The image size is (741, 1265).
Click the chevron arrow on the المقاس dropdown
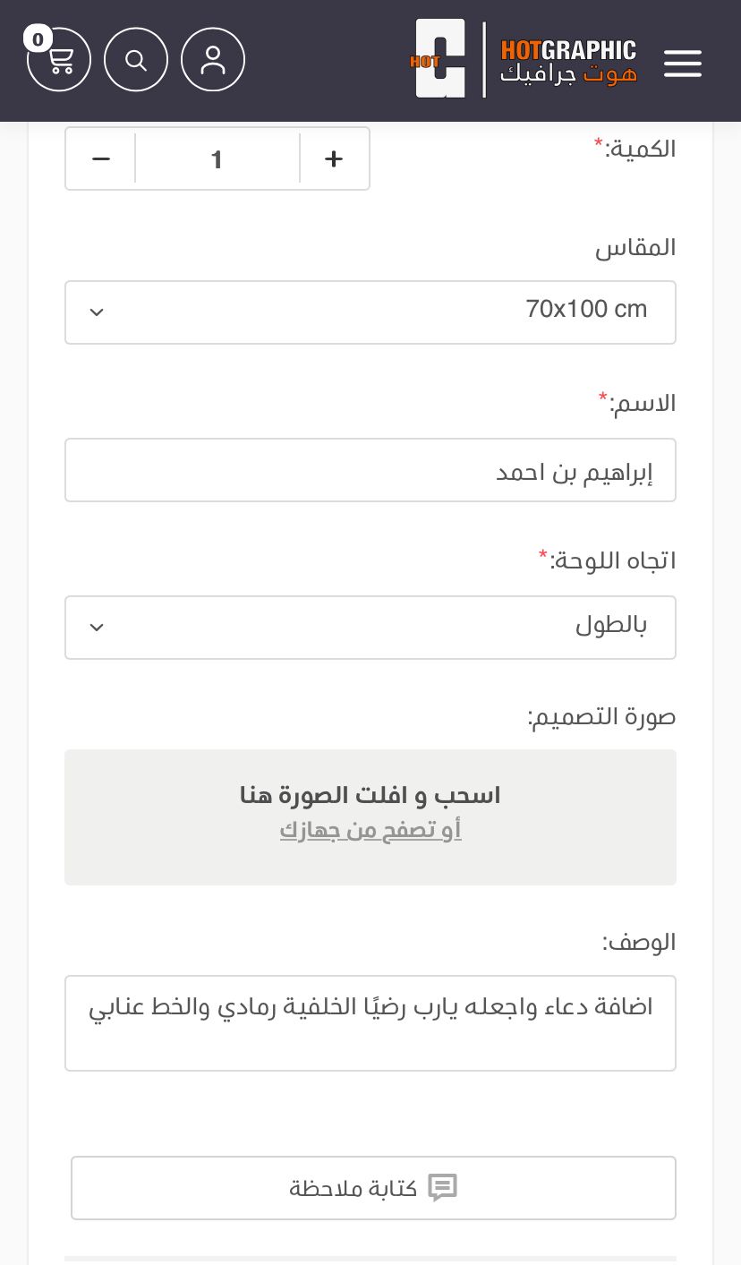[x=98, y=312]
